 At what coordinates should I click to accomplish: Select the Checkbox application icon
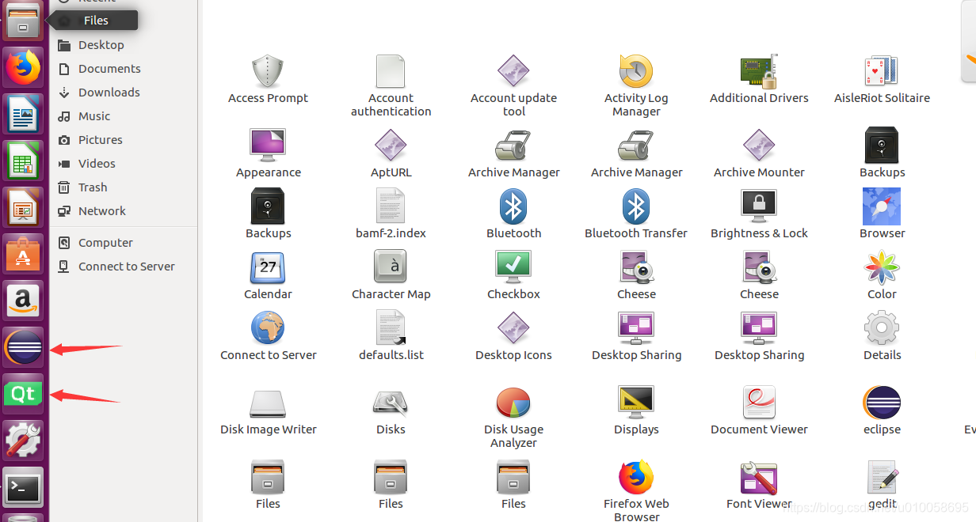click(513, 267)
